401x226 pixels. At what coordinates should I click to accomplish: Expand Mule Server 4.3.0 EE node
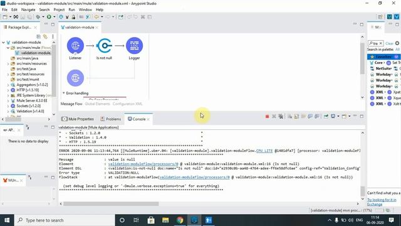[8, 100]
